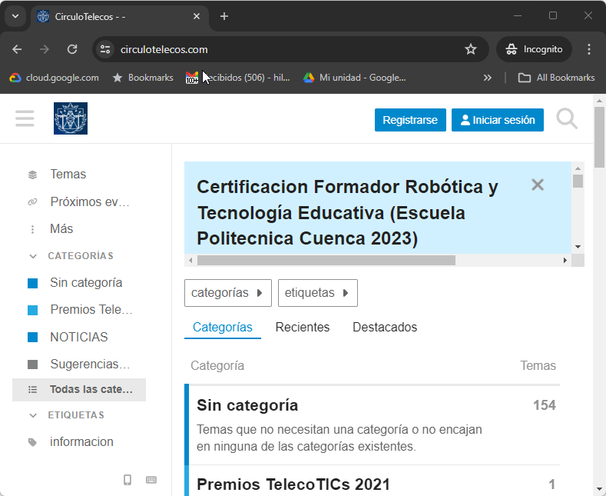Open the site search magnifier

pyautogui.click(x=567, y=118)
